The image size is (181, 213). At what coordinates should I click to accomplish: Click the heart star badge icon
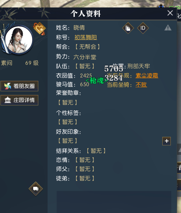coord(40,29)
